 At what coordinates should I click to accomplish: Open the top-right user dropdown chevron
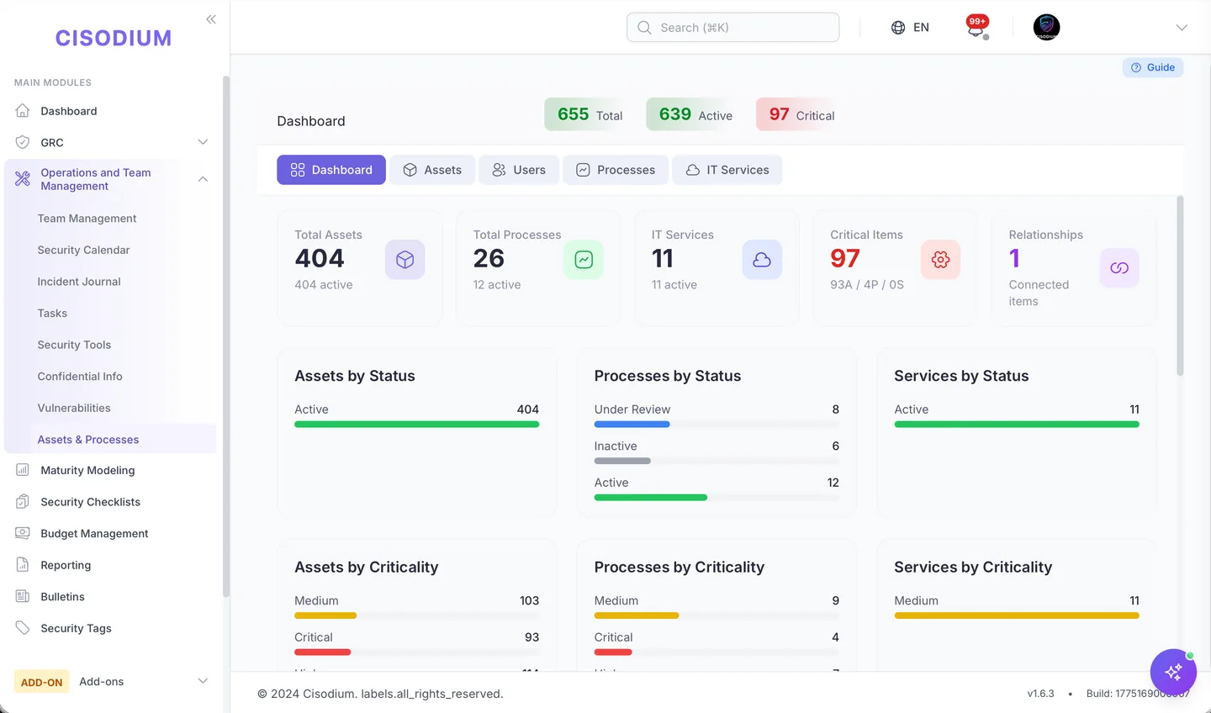(x=1182, y=28)
